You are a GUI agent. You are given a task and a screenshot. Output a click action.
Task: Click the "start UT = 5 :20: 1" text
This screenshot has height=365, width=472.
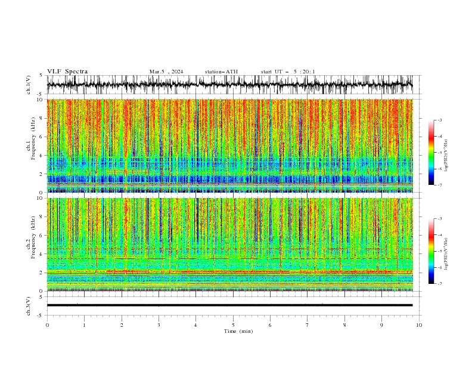coord(288,72)
